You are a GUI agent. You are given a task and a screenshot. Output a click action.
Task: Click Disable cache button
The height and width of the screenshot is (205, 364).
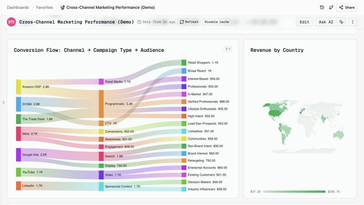217,22
